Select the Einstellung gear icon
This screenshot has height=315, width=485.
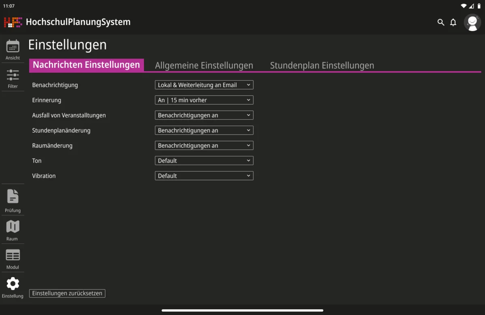(13, 284)
